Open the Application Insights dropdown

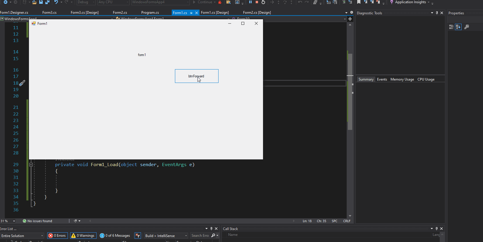[x=429, y=2]
